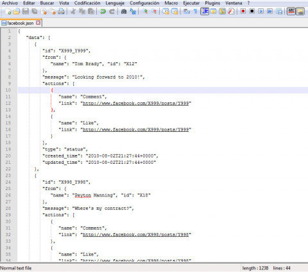Close the facebook.json tab
Screen dimensions: 308x272
pos(38,22)
